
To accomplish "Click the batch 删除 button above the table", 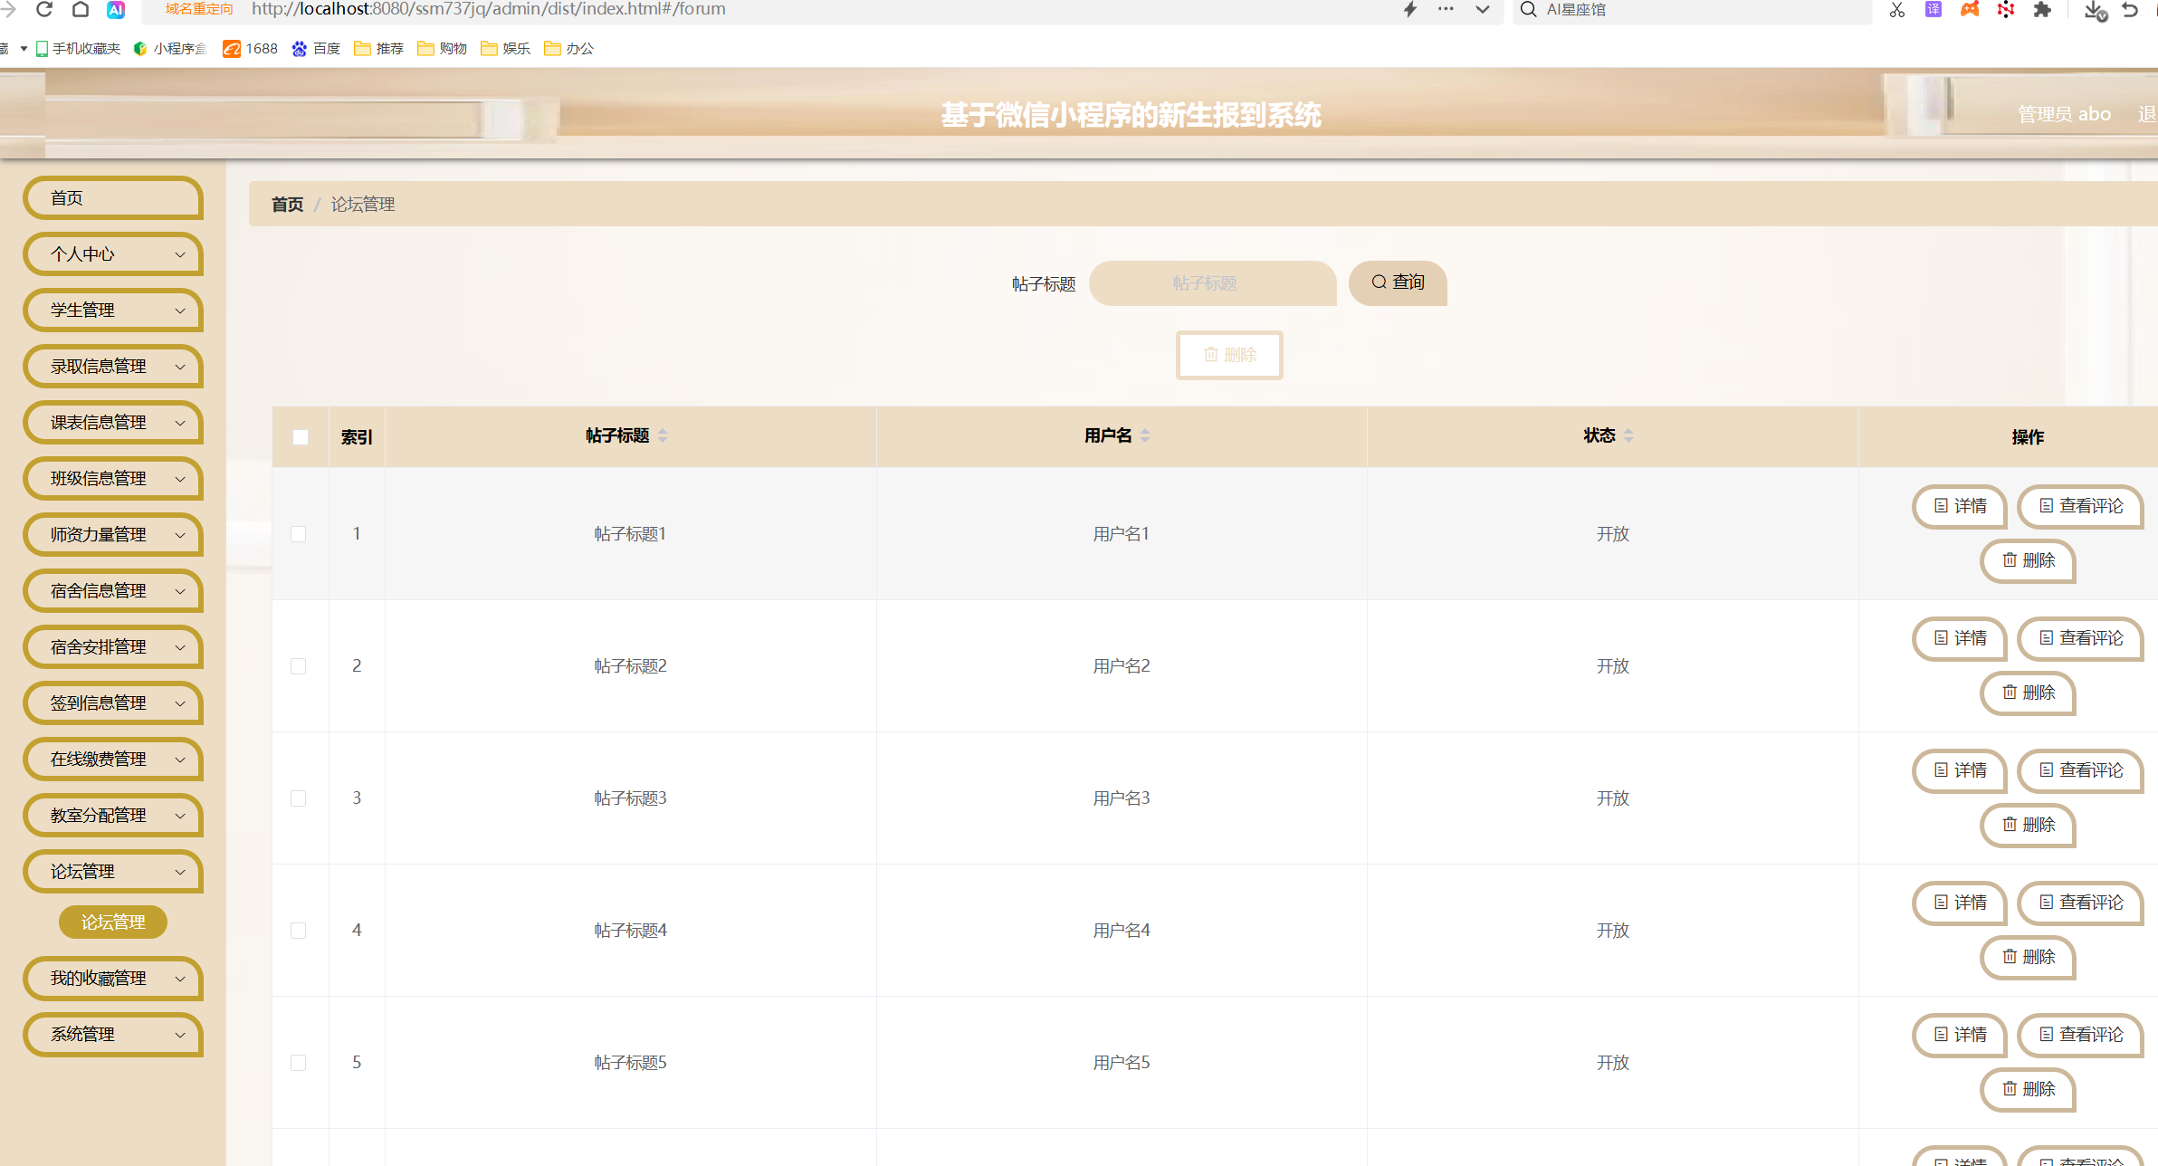I will (x=1229, y=355).
